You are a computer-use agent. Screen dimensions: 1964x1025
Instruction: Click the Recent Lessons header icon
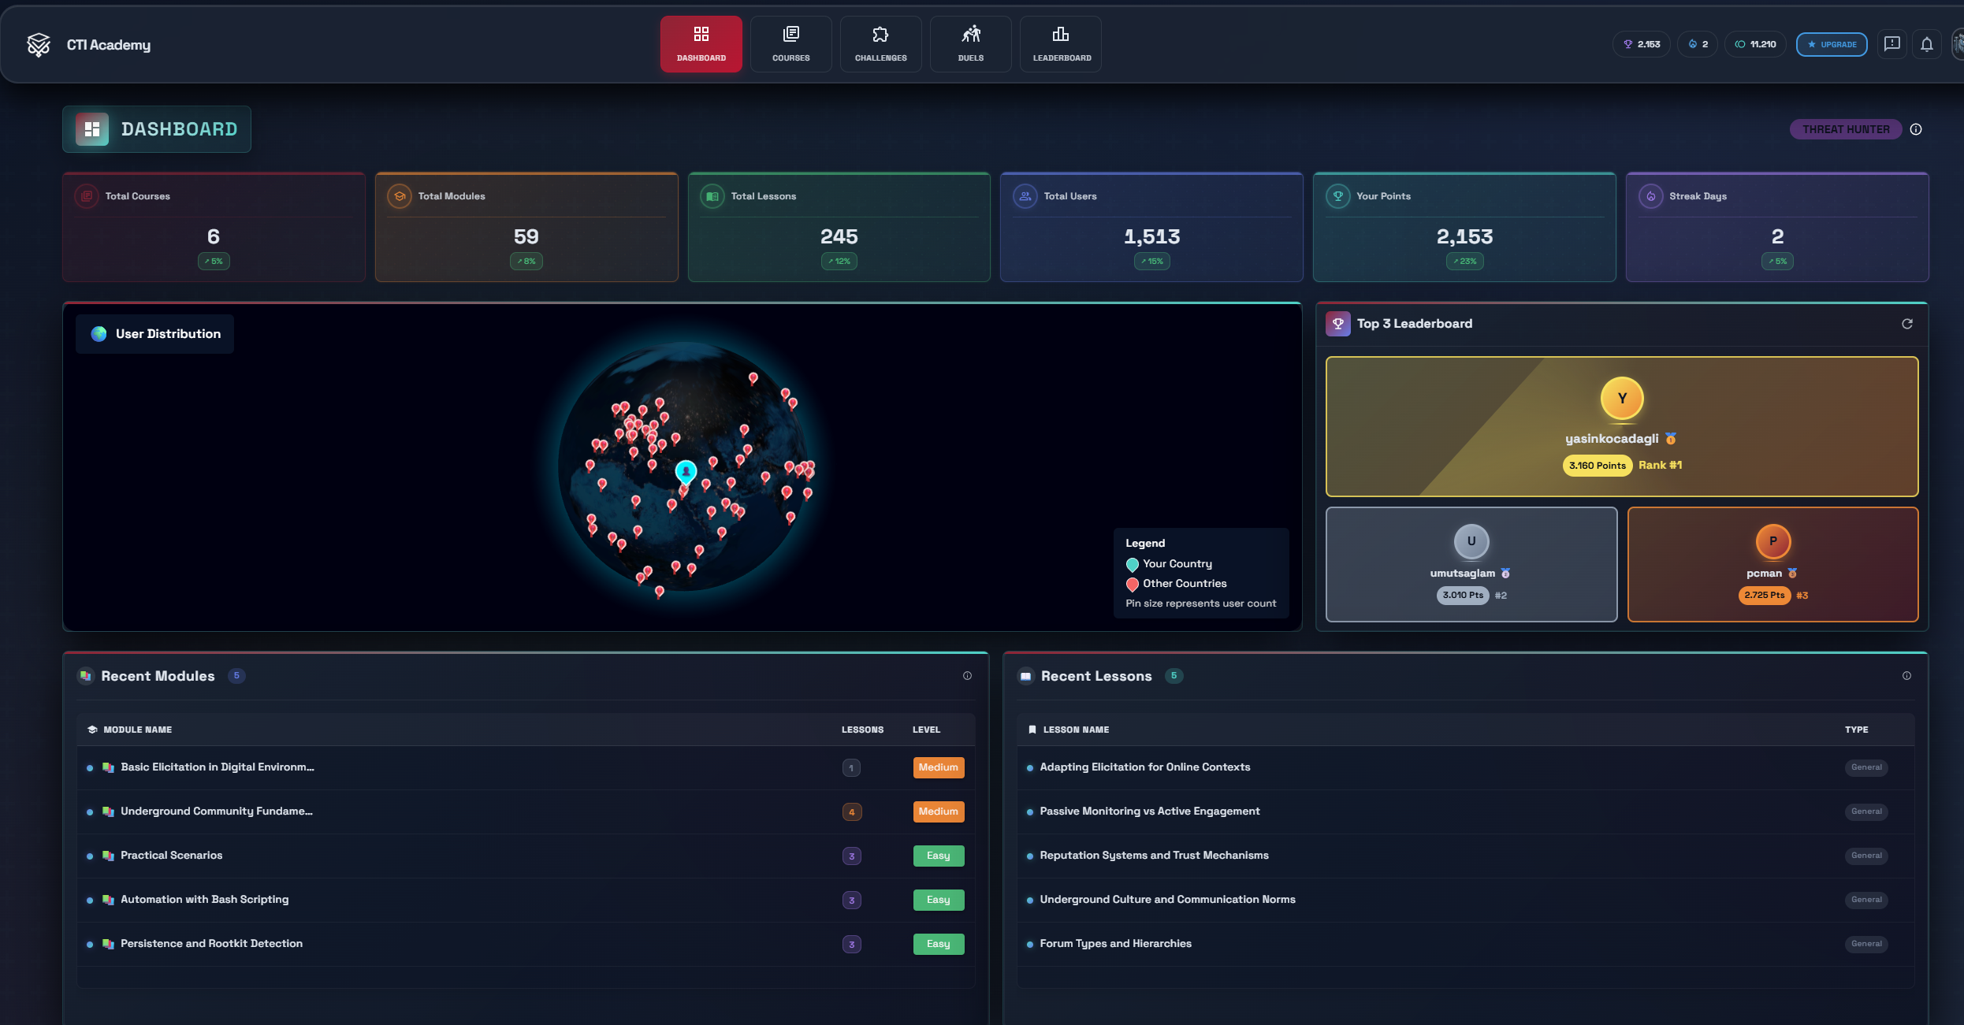click(1025, 676)
